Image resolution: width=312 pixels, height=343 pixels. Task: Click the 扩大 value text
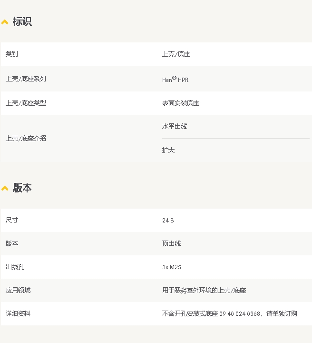pyautogui.click(x=168, y=151)
